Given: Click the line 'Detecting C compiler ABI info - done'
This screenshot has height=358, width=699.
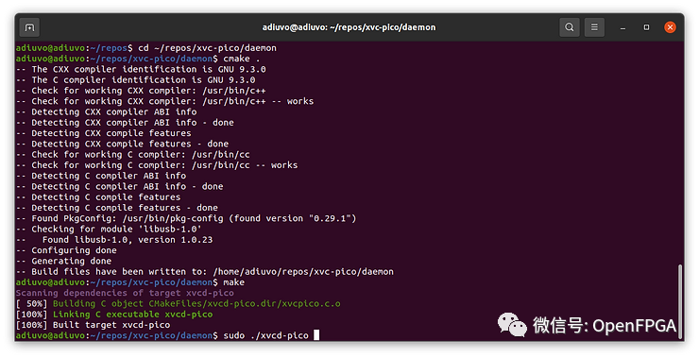Looking at the screenshot, I should tap(119, 187).
